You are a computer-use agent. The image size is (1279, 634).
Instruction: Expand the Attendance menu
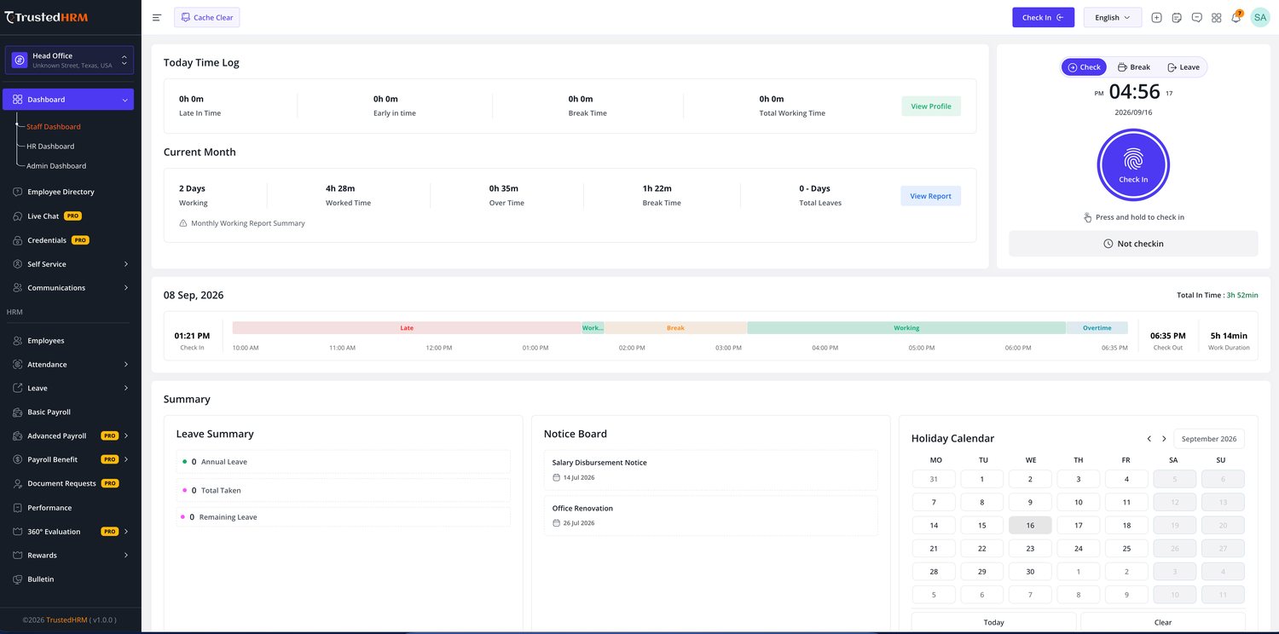pos(71,365)
